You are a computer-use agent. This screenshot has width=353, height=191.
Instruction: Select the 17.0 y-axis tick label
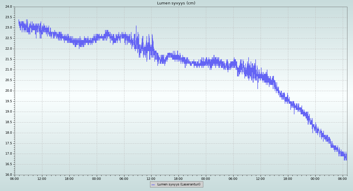click(x=9, y=154)
